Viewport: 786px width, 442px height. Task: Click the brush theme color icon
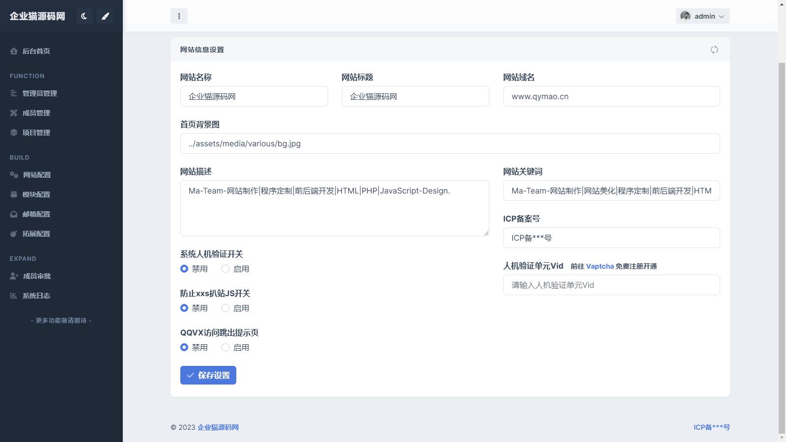(x=105, y=16)
